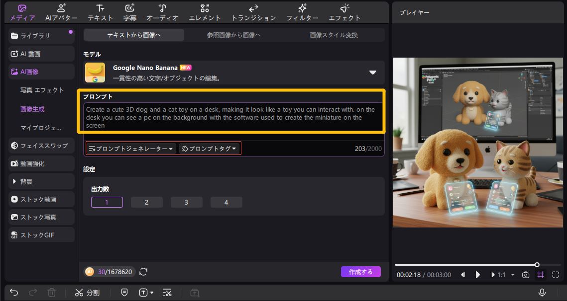Image resolution: width=567 pixels, height=301 pixels.
Task: Select output count 4
Action: pyautogui.click(x=226, y=202)
